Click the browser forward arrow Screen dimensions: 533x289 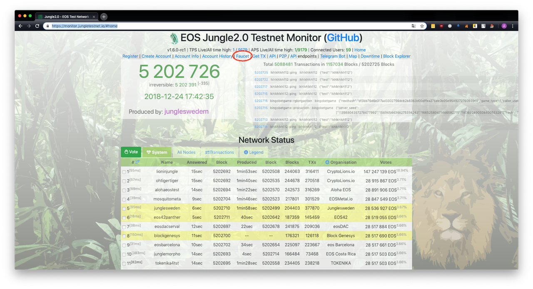[x=28, y=26]
